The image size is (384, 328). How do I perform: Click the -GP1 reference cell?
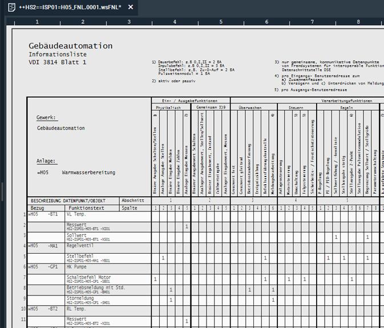coord(52,267)
